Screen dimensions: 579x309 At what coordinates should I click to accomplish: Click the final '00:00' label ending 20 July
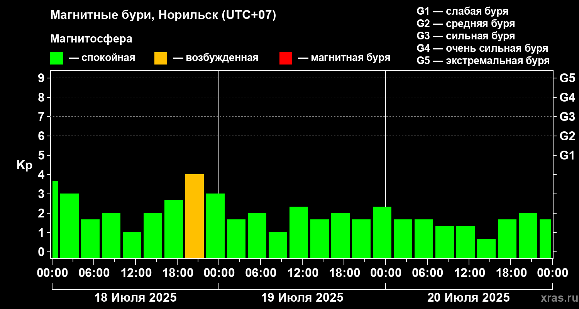tap(552, 273)
